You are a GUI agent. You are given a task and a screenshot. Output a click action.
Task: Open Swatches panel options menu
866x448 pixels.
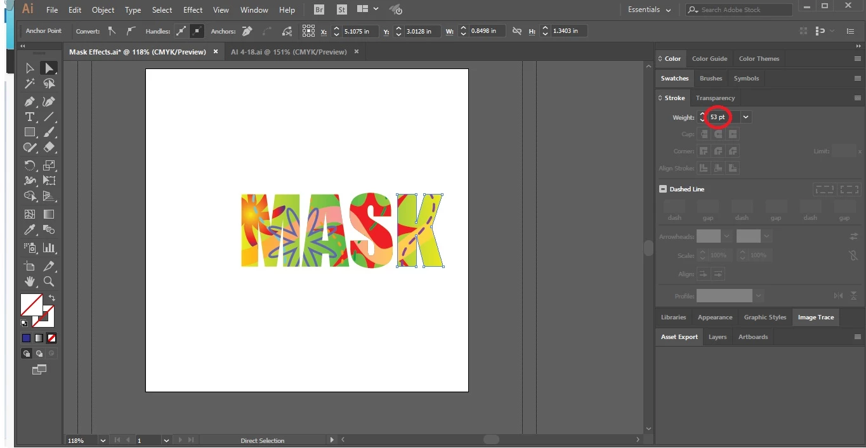tap(857, 78)
